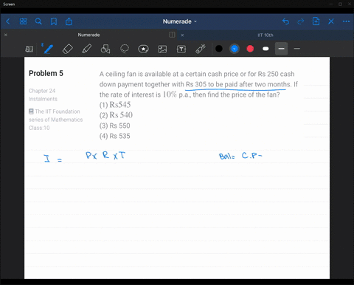Pick the black pen color
Viewport: 354px width, 285px height.
pos(219,49)
